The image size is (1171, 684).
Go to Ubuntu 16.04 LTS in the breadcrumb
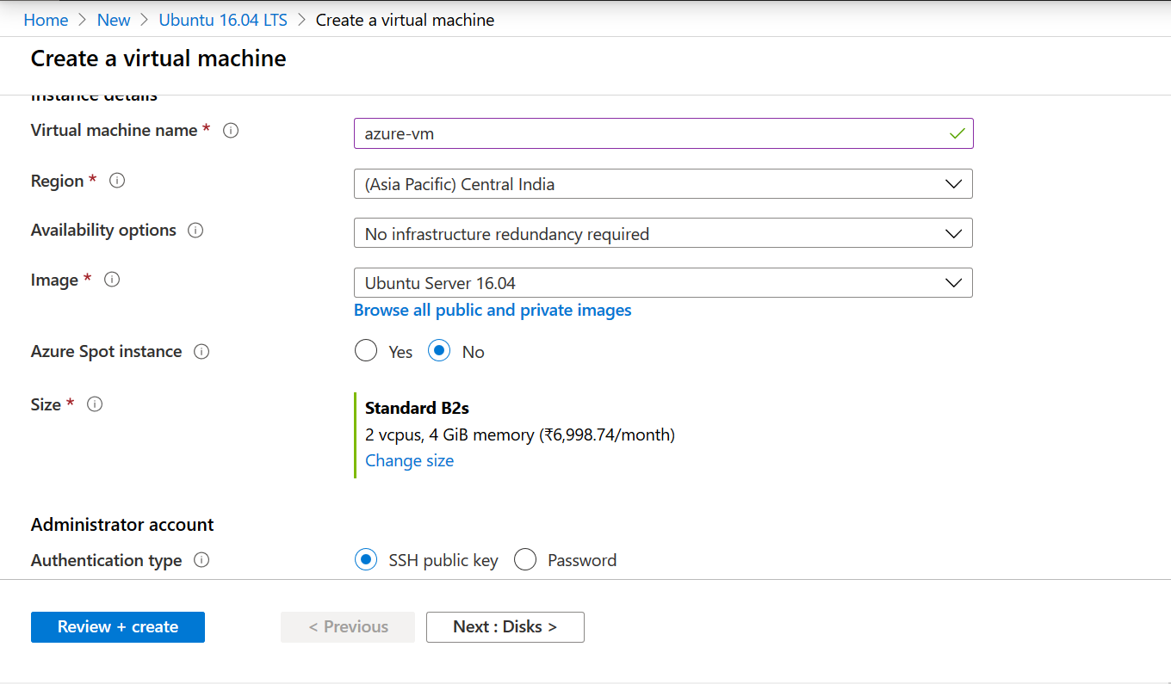point(224,20)
